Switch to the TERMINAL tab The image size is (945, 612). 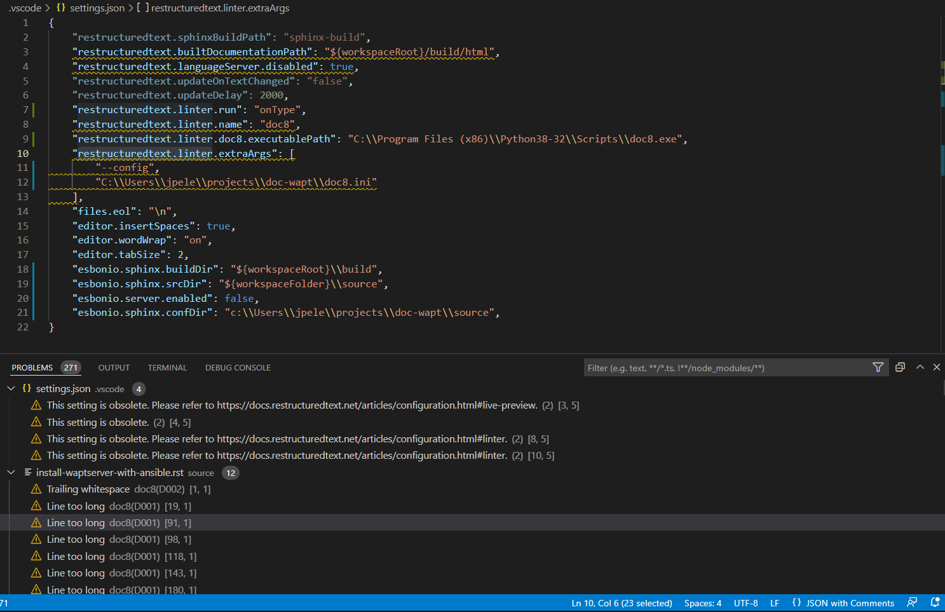click(167, 367)
